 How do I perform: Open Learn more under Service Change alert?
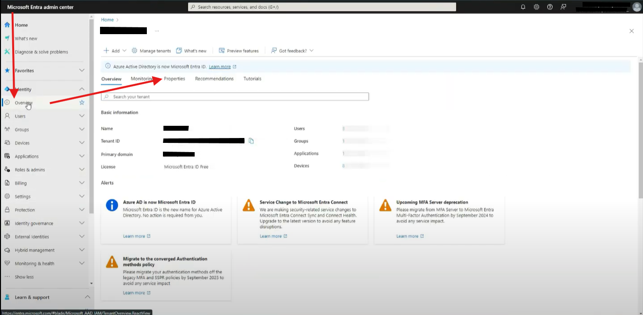[x=273, y=236]
